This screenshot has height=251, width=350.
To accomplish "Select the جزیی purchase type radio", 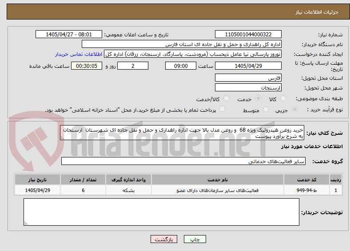I will click(x=294, y=109).
